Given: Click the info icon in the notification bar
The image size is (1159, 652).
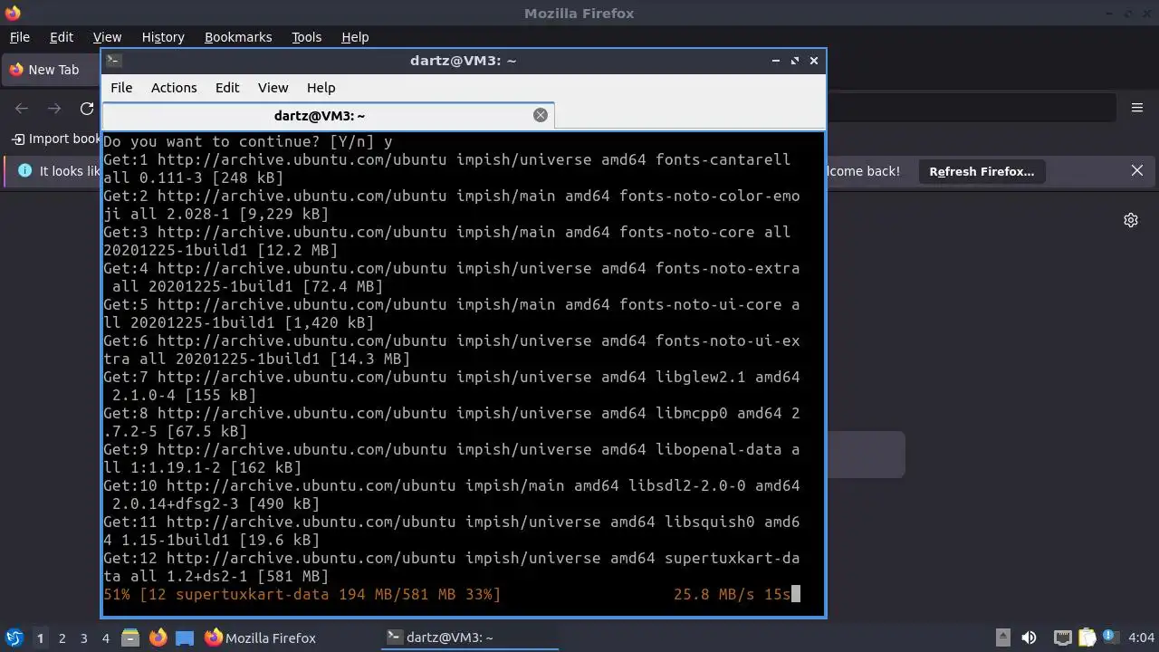Looking at the screenshot, I should [24, 170].
